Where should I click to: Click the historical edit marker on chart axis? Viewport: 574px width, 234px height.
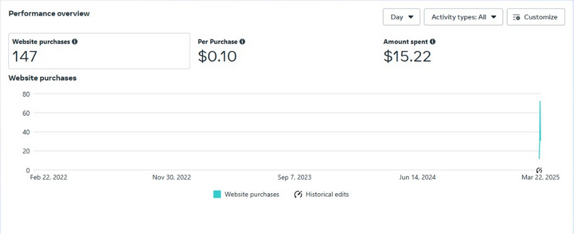coord(539,170)
